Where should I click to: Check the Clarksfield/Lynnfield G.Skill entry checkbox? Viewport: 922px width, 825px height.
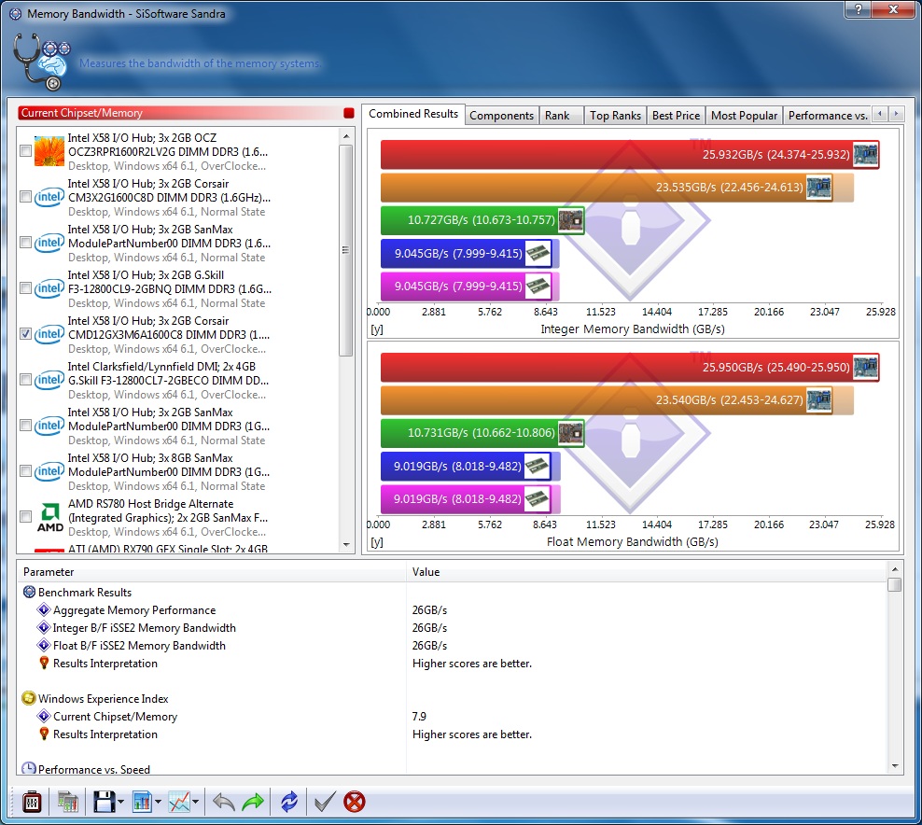coord(25,380)
